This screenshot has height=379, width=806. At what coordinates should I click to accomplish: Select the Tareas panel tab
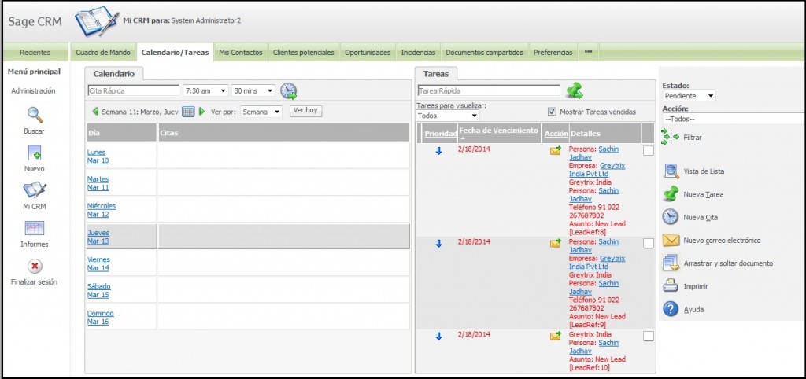click(x=435, y=73)
